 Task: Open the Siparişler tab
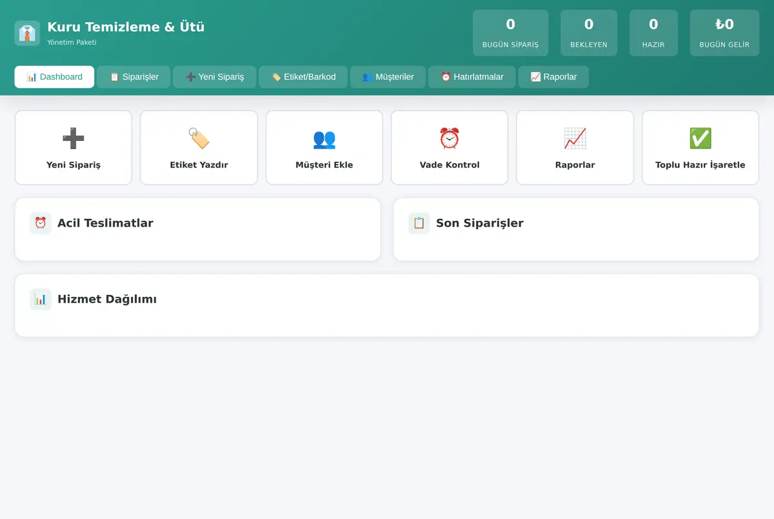coord(134,77)
